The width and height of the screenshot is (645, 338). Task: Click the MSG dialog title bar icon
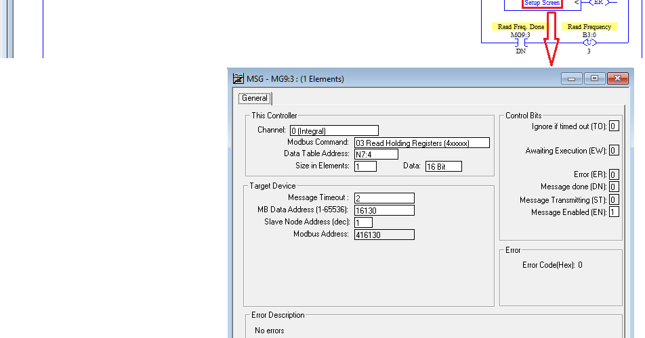tap(238, 78)
